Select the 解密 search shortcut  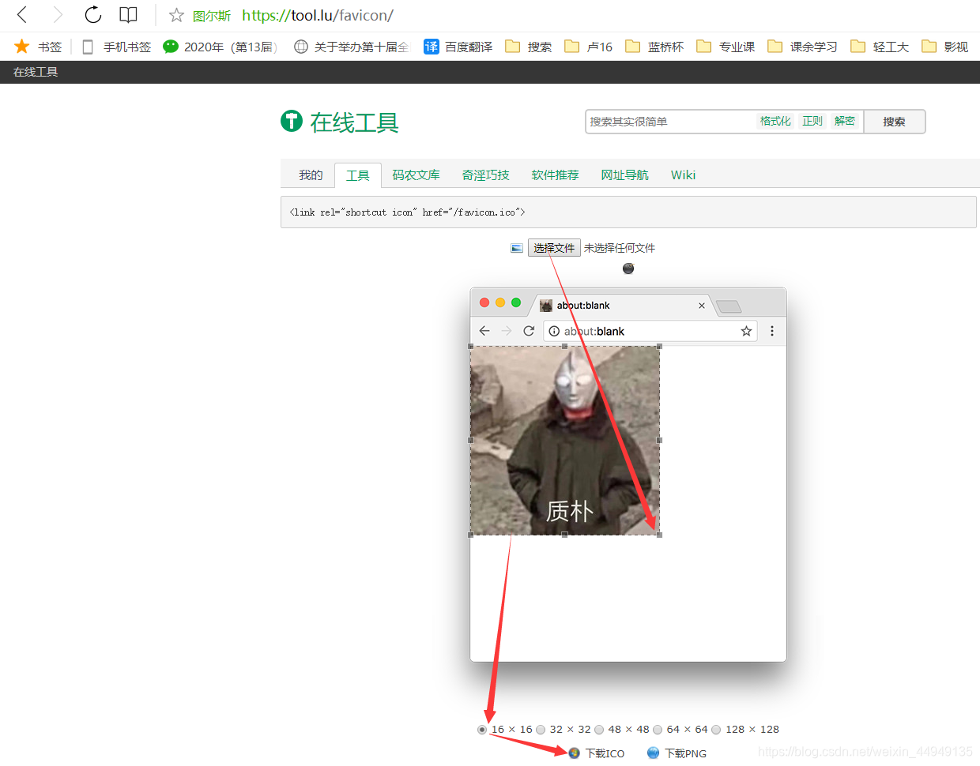[x=845, y=121]
